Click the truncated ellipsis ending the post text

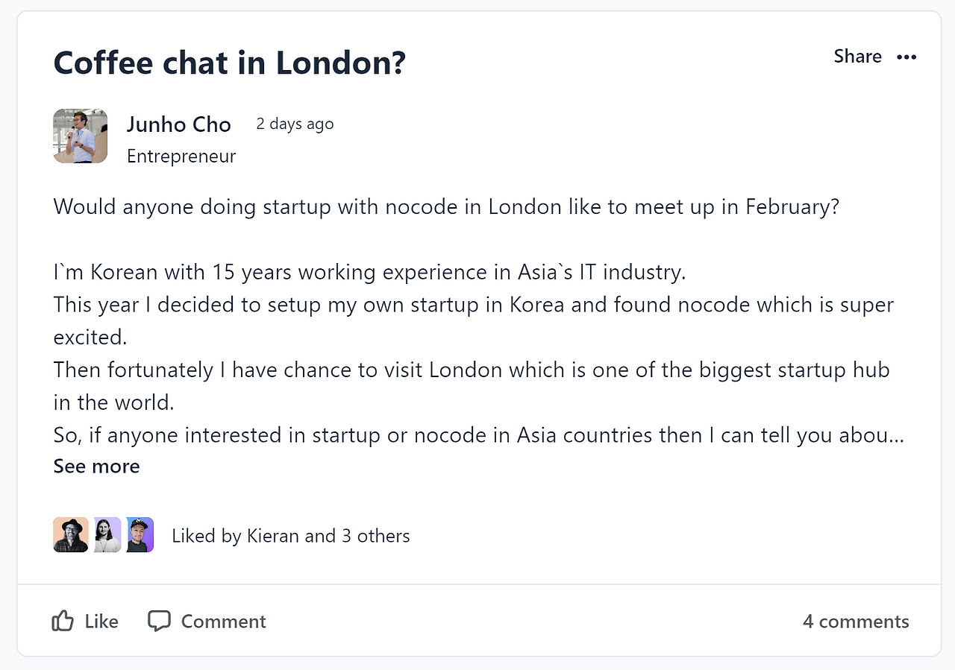click(898, 435)
